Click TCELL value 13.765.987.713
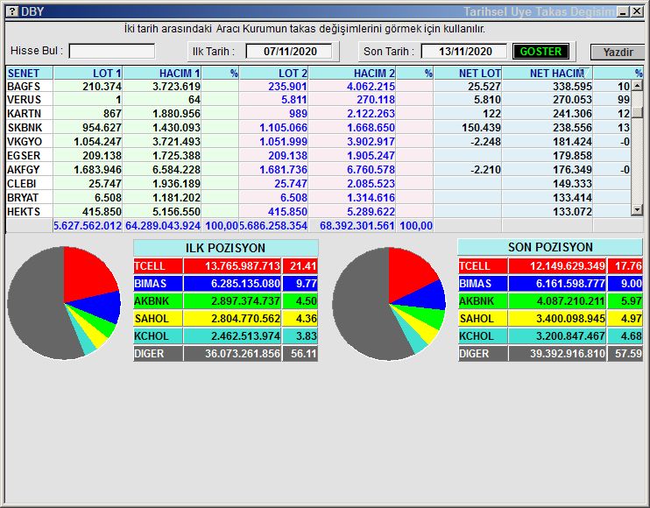 click(243, 266)
